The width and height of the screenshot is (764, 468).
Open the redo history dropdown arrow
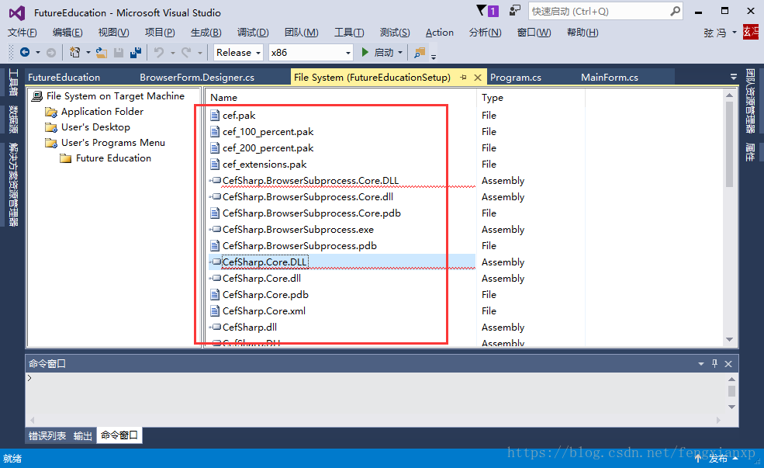click(200, 53)
